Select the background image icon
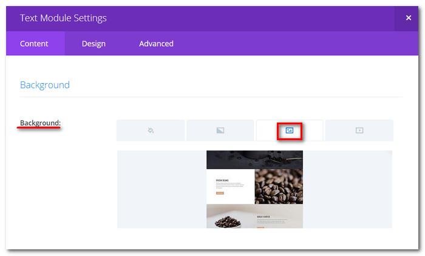This screenshot has height=256, width=425. [290, 130]
